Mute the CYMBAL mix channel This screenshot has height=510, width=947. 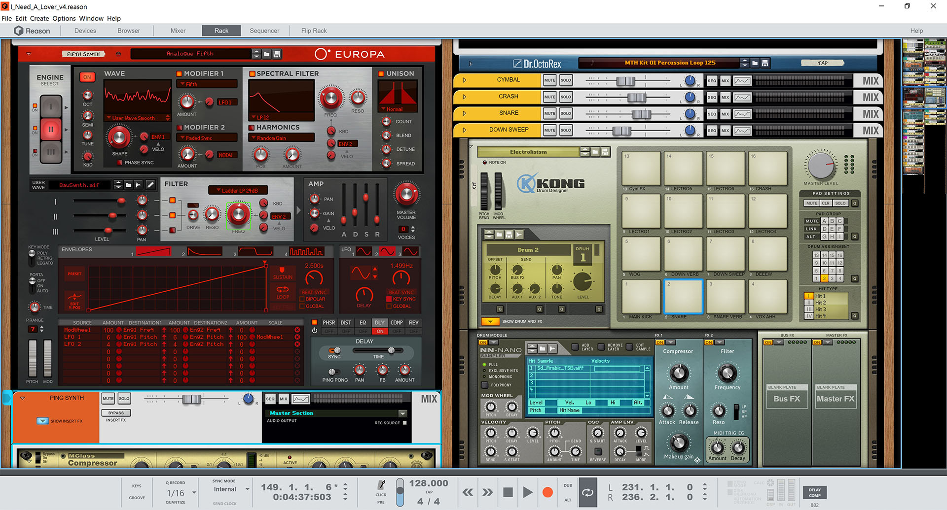pyautogui.click(x=549, y=80)
